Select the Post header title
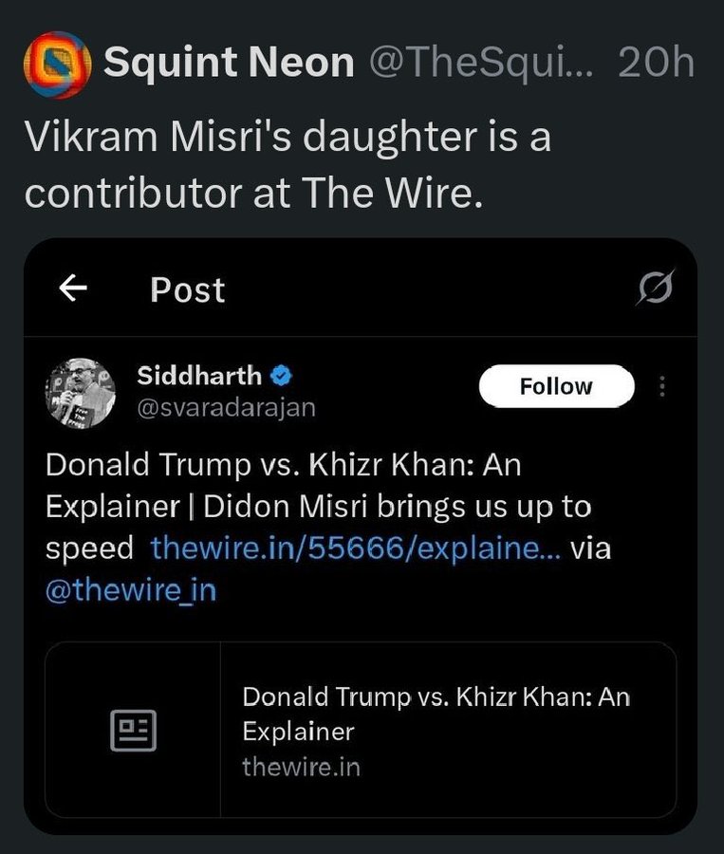This screenshot has width=724, height=854. click(188, 289)
